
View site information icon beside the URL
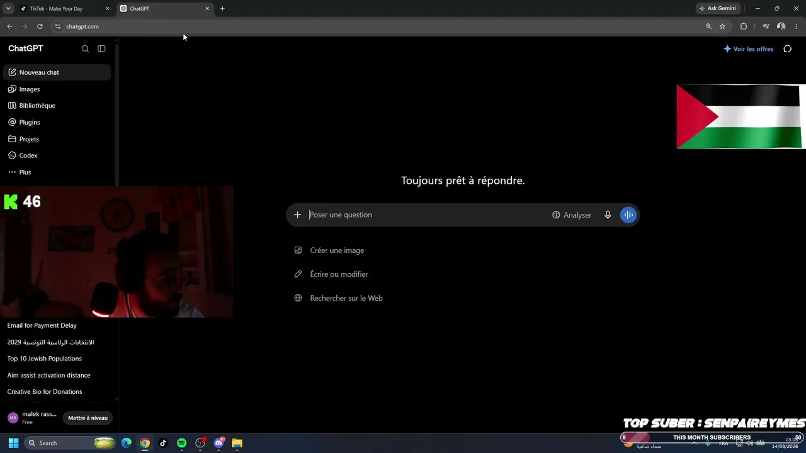57,26
